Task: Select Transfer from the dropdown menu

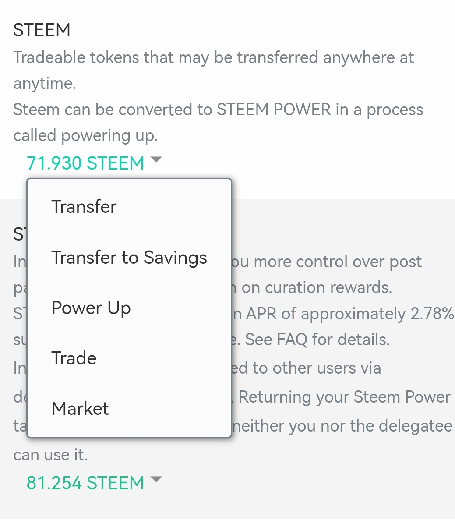Action: (x=84, y=207)
